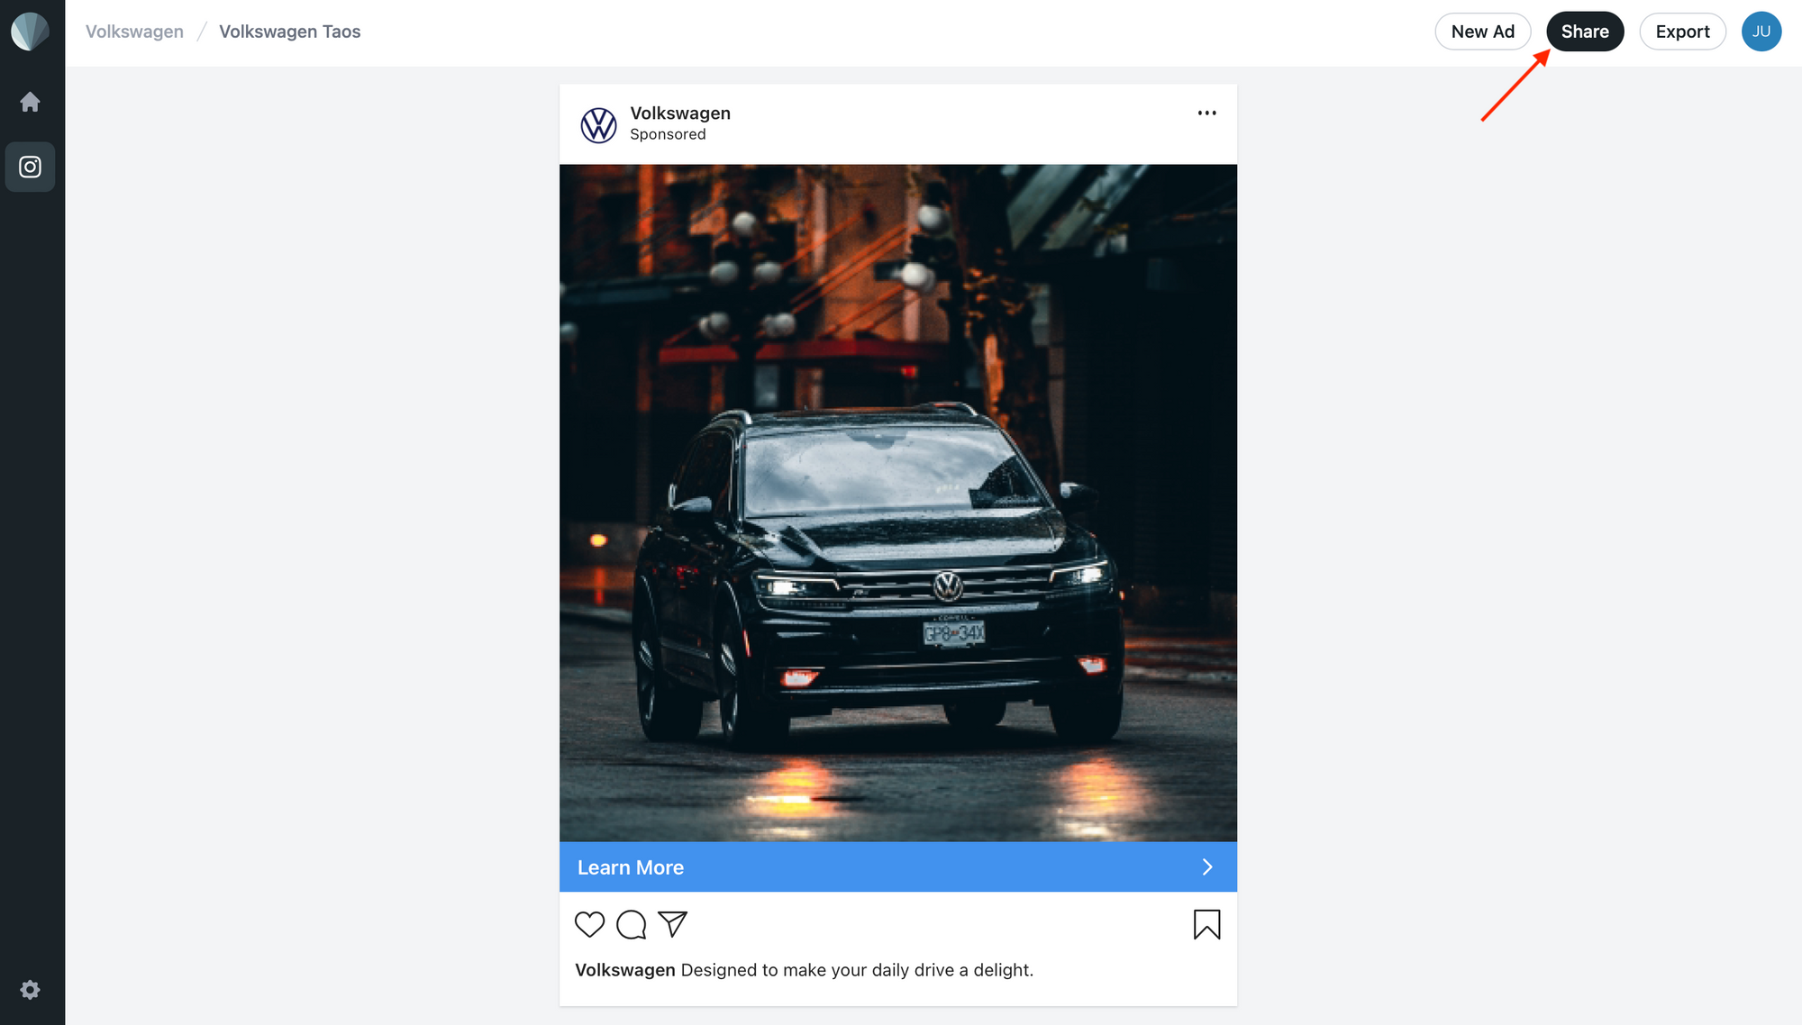Click the user avatar JU top right
Screen dimensions: 1802x1025
1761,31
